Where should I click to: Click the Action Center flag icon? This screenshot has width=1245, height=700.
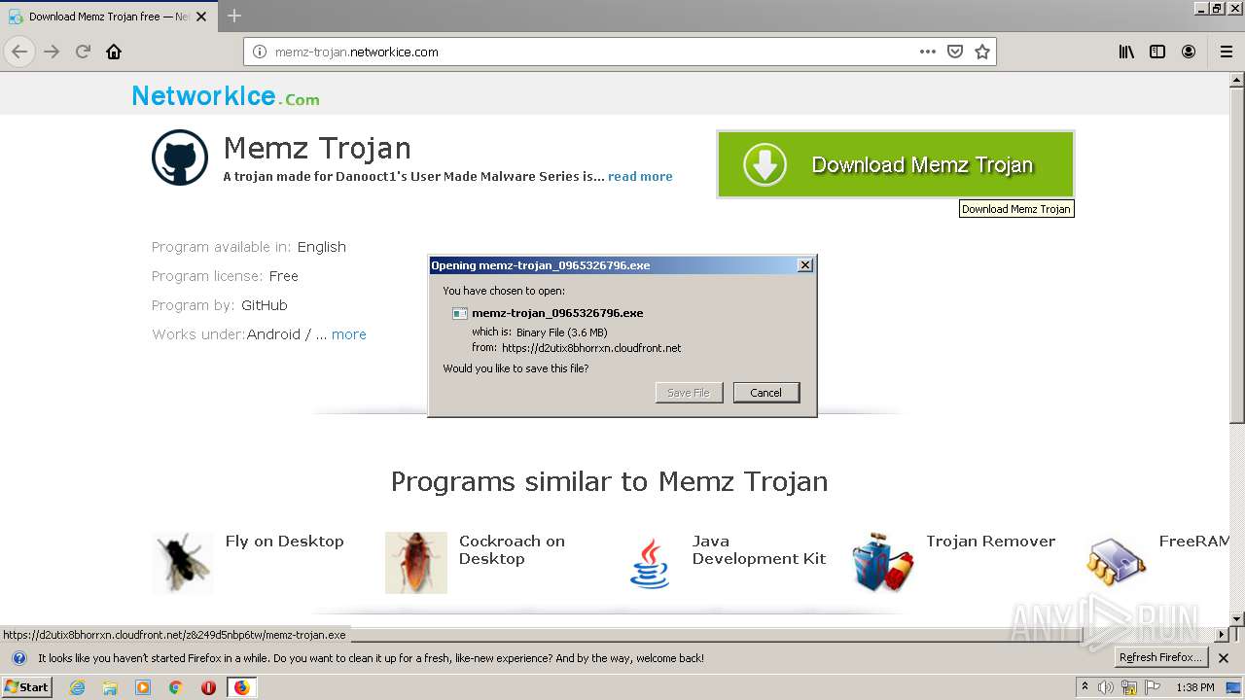(x=1153, y=687)
